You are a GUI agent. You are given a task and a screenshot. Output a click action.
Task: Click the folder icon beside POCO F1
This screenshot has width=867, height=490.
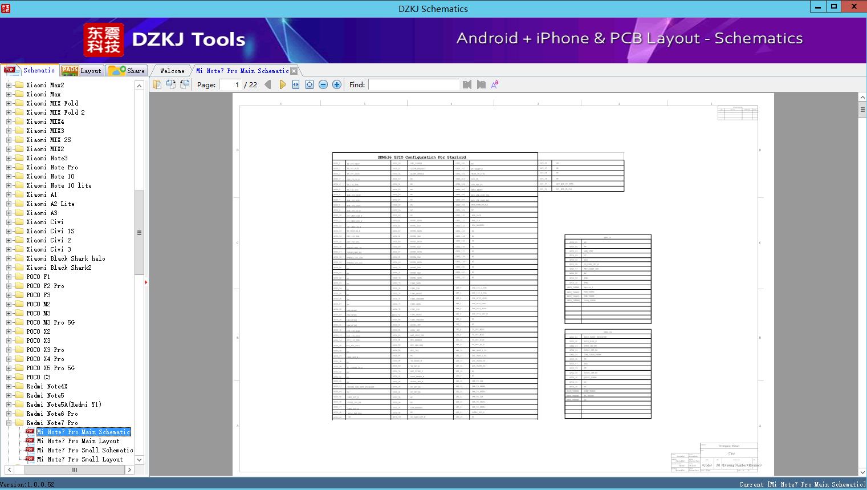tap(19, 277)
